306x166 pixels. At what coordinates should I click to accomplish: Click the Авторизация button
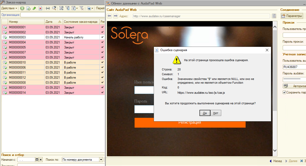pyautogui.click(x=294, y=86)
